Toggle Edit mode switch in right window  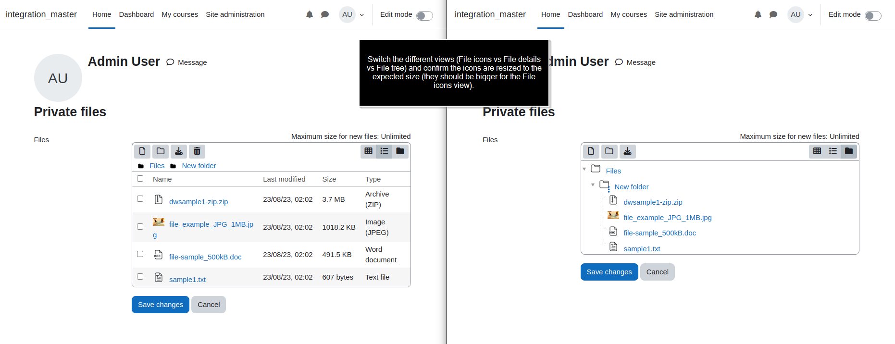click(873, 16)
